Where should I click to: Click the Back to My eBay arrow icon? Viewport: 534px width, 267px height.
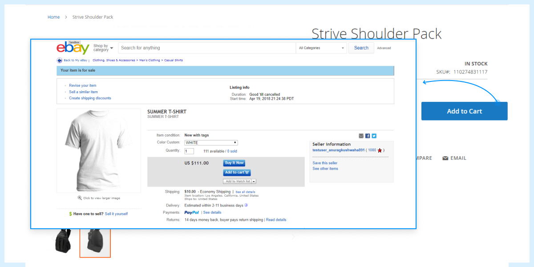tap(59, 61)
